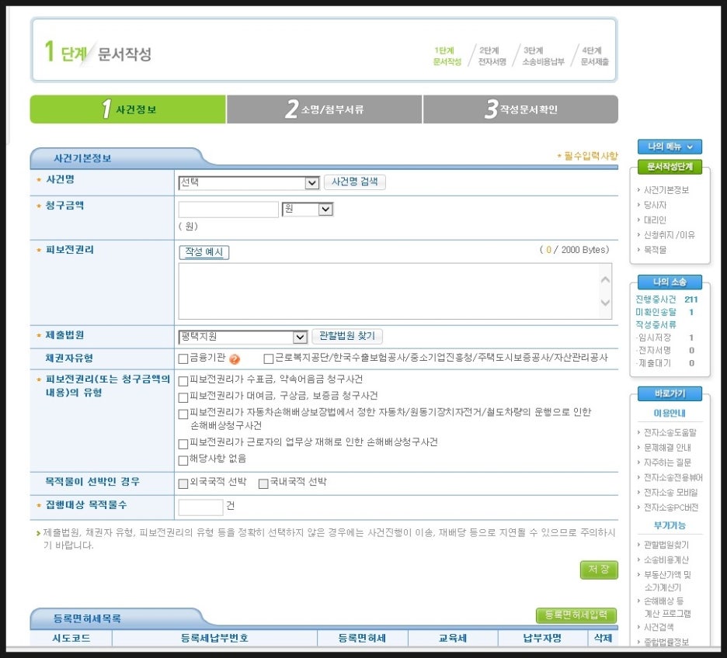Tick the 외국국적 선박 checkbox
The width and height of the screenshot is (727, 658).
[183, 483]
